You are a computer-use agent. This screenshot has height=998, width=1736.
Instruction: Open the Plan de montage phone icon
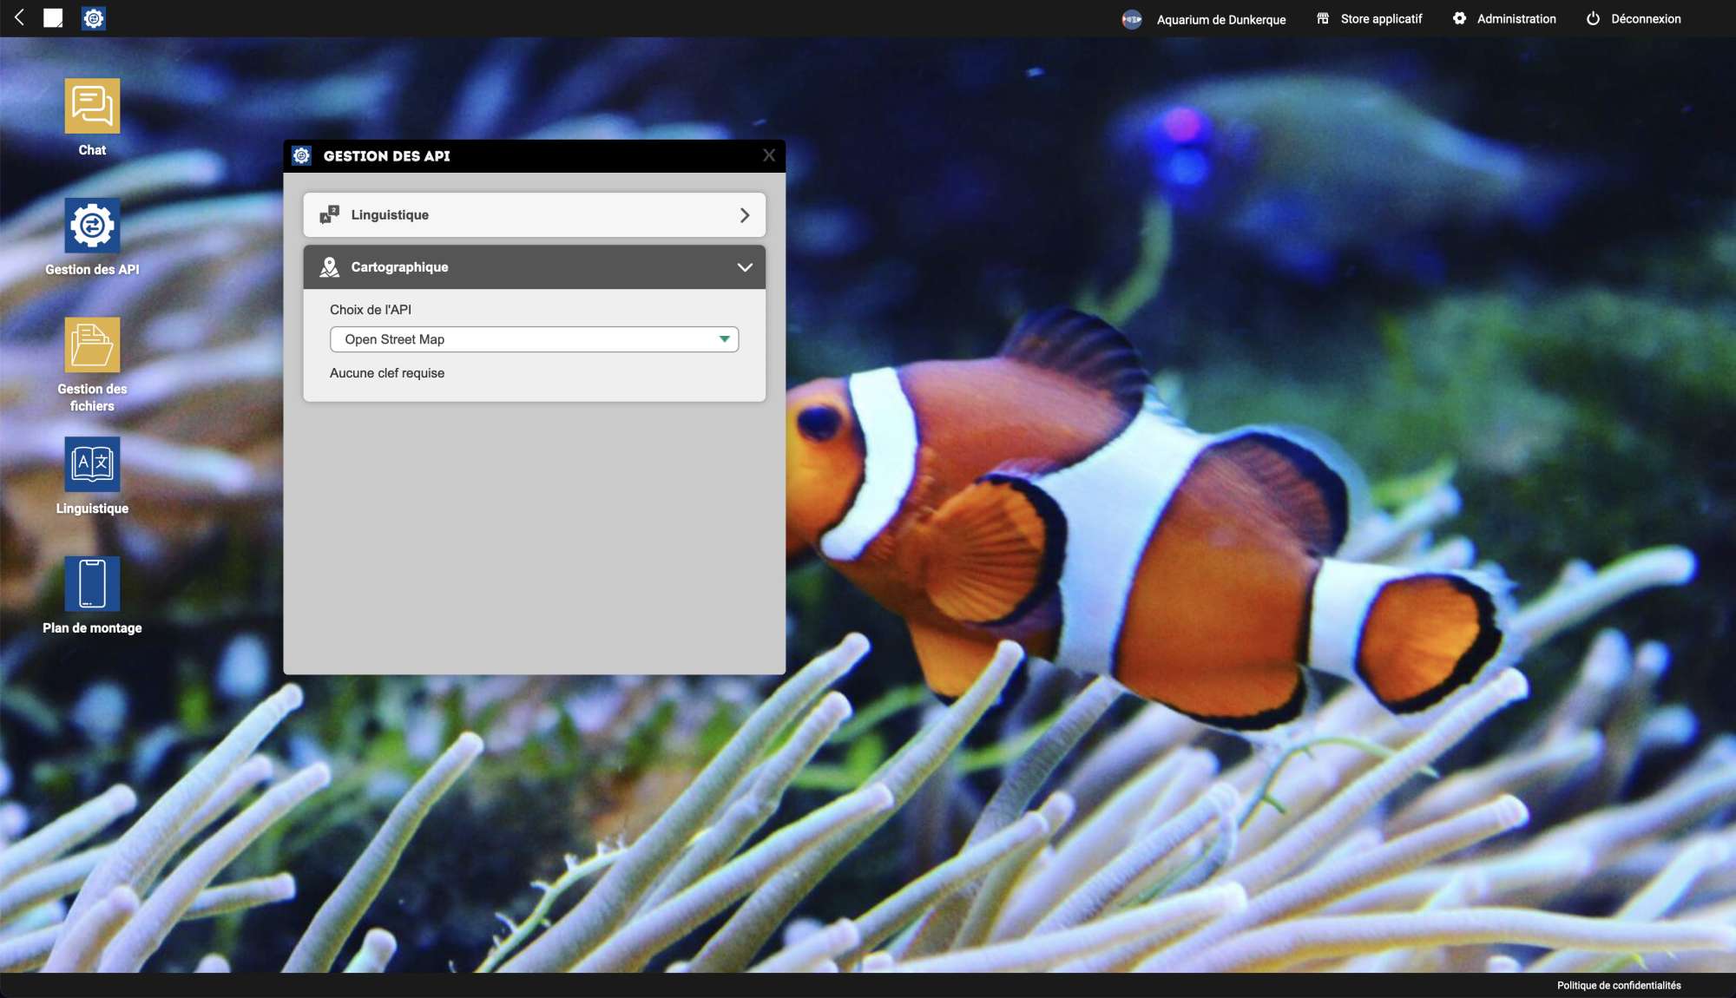[92, 584]
